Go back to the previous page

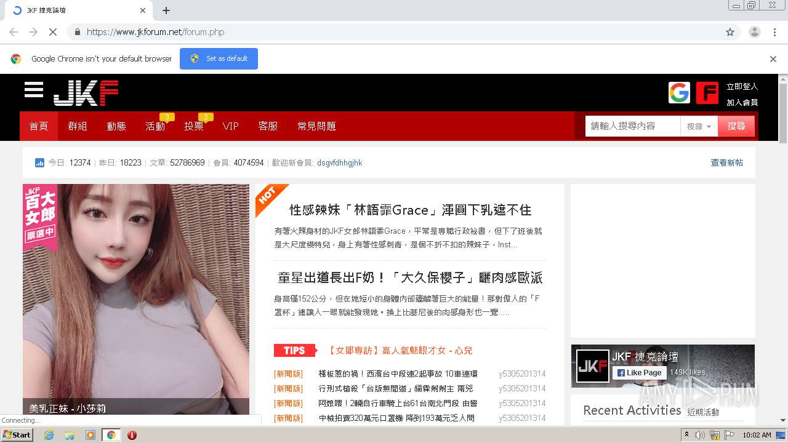(x=14, y=32)
